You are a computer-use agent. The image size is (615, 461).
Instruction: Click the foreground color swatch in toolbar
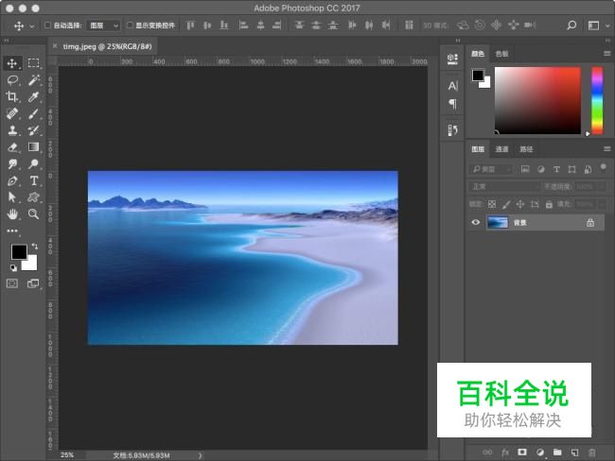18,251
